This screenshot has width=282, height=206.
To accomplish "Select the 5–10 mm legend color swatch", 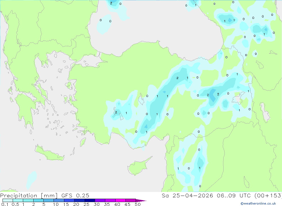I will [49, 200].
